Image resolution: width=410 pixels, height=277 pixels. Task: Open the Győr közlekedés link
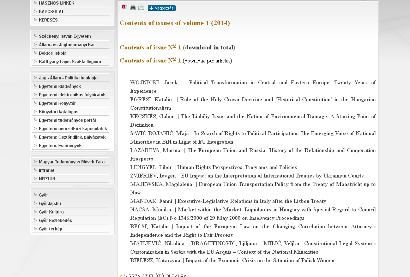55,220
